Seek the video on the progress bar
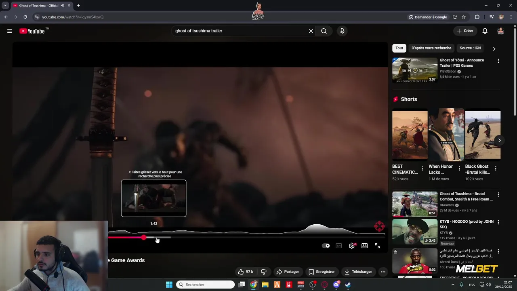 [246, 237]
